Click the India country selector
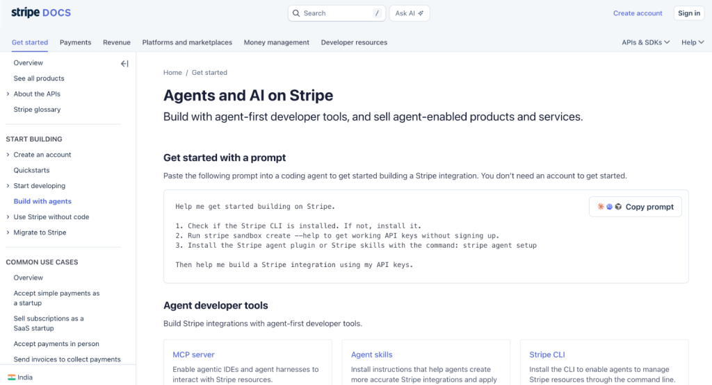The width and height of the screenshot is (712, 385). click(20, 377)
